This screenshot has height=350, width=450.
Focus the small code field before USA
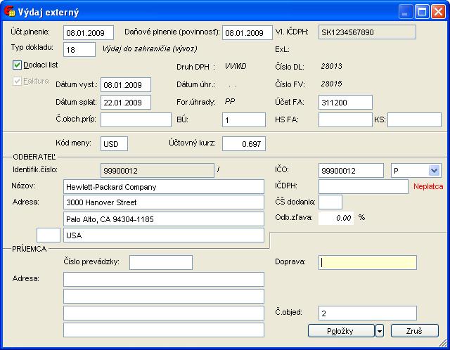click(49, 235)
